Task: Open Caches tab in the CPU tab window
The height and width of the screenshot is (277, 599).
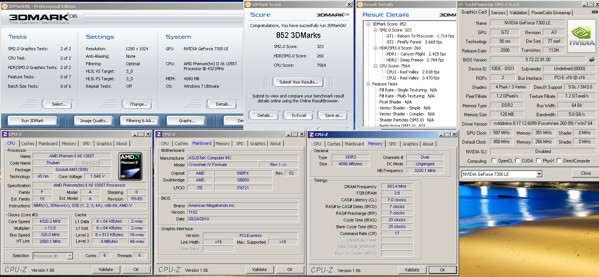Action: point(28,144)
